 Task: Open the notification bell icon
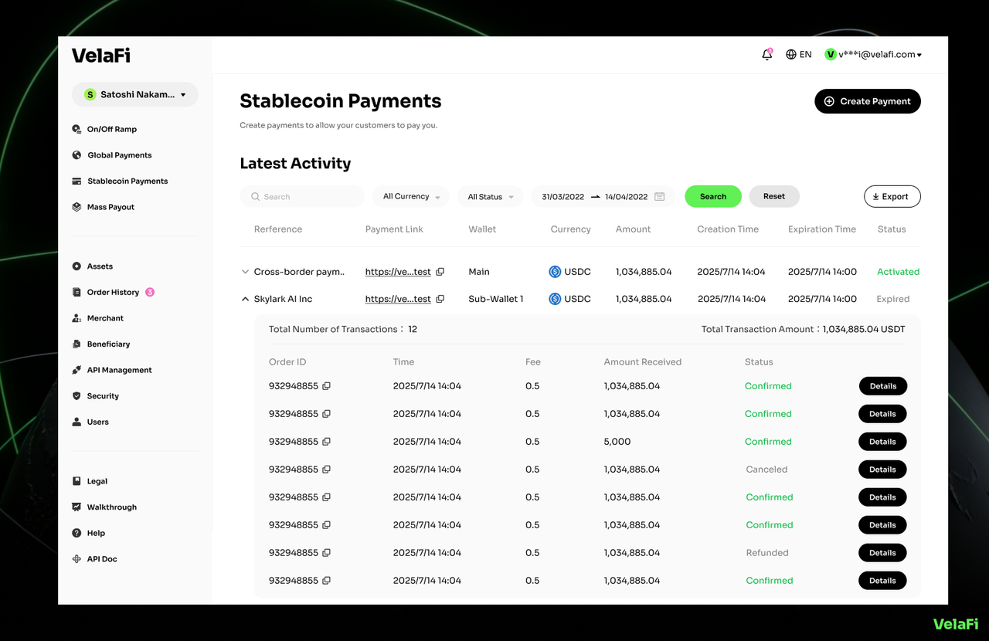click(766, 55)
